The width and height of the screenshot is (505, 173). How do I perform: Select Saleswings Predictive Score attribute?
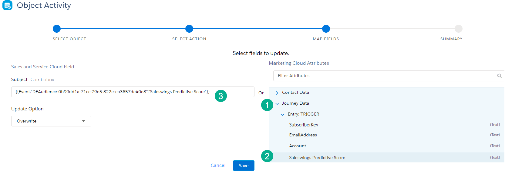point(387,158)
